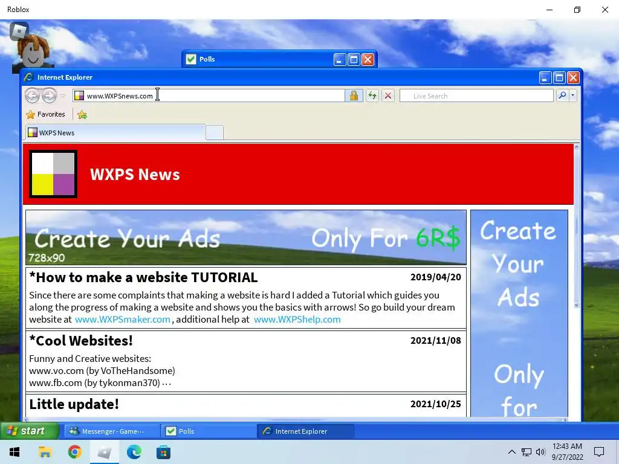Click the add to favorites star icon

(82, 114)
